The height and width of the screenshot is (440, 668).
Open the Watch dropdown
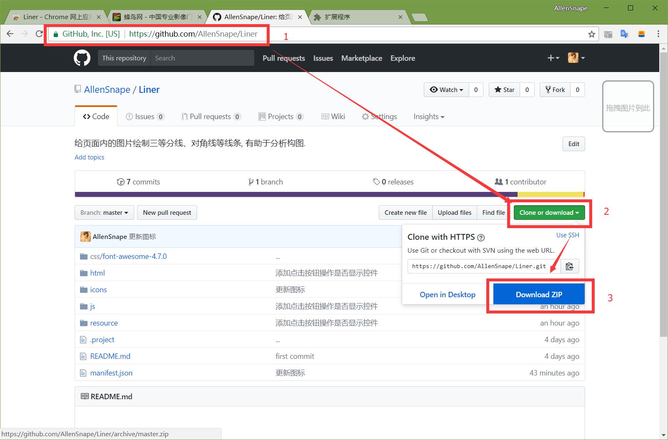(x=446, y=90)
